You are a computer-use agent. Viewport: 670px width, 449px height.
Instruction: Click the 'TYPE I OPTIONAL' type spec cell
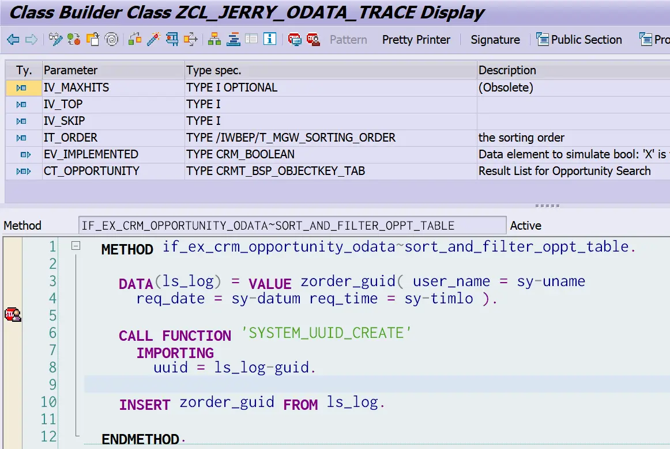tap(331, 87)
